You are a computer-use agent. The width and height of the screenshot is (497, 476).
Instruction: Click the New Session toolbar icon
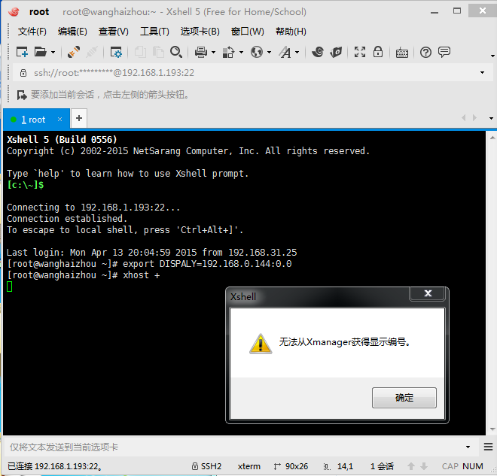pos(22,52)
